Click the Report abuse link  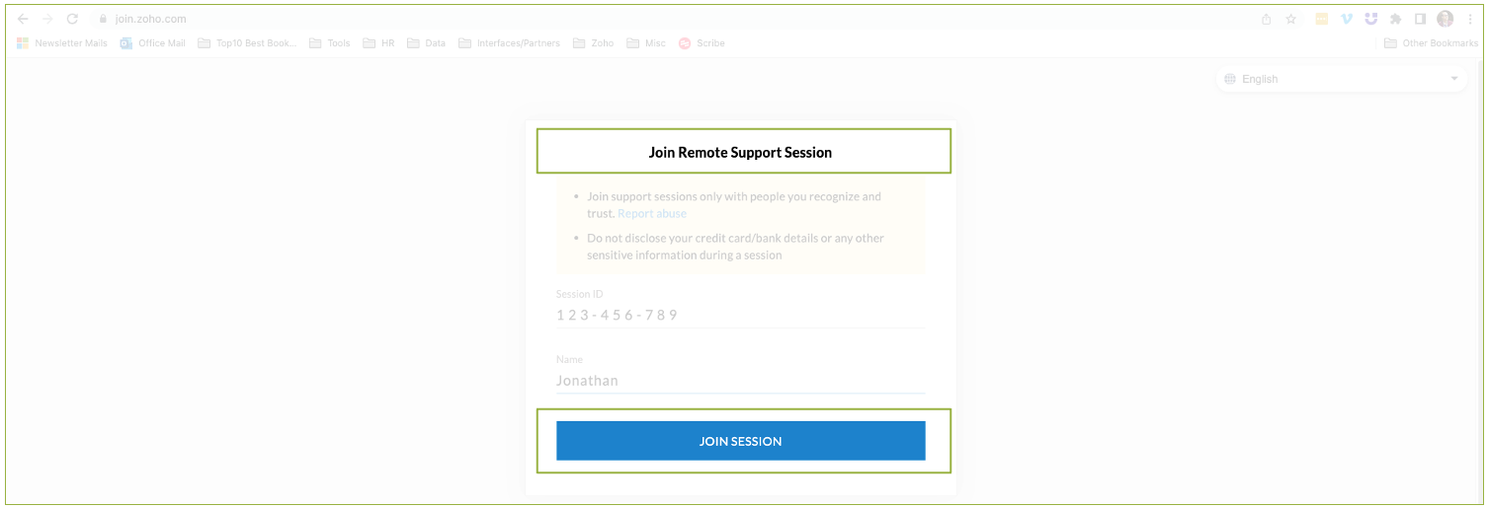(x=652, y=213)
